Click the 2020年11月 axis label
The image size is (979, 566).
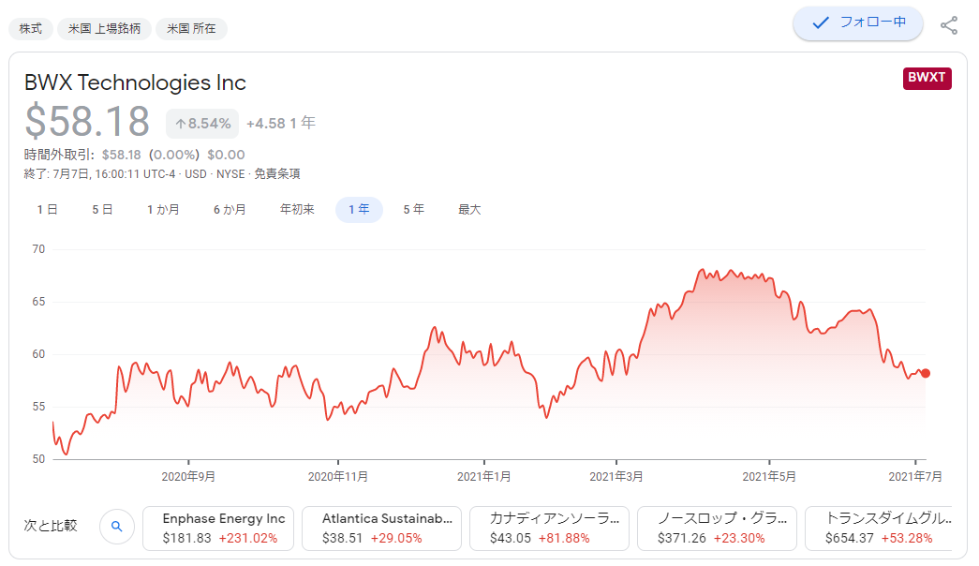[338, 477]
